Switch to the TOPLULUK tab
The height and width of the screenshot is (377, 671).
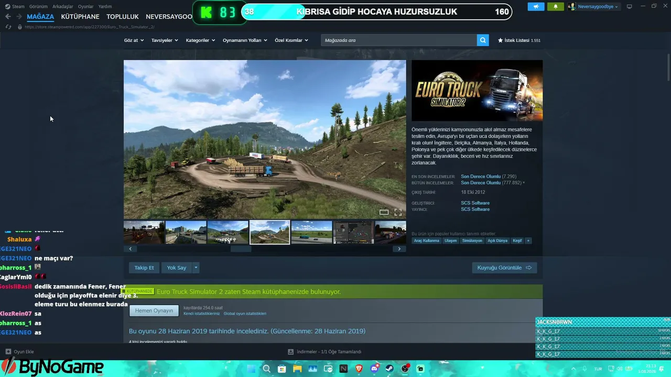123,17
